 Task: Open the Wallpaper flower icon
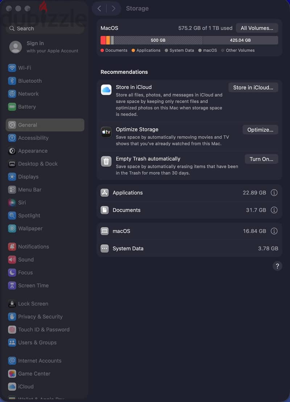pos(12,229)
